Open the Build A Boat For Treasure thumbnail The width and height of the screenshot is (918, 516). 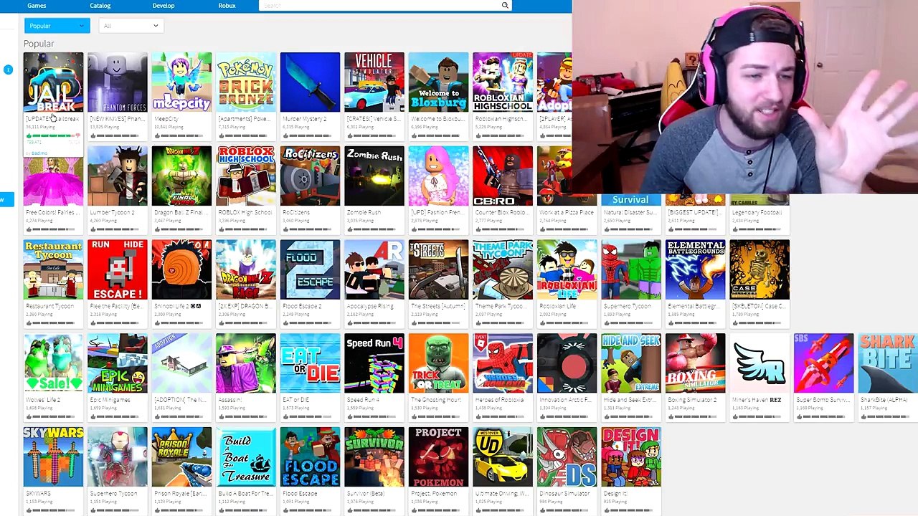point(246,457)
